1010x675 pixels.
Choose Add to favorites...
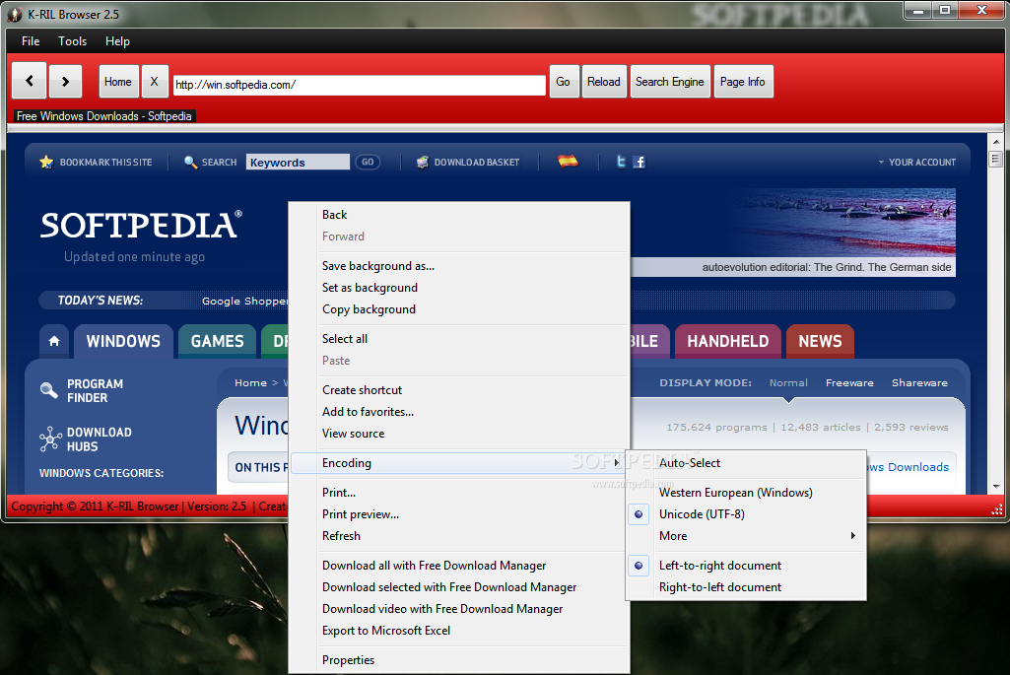(x=458, y=412)
